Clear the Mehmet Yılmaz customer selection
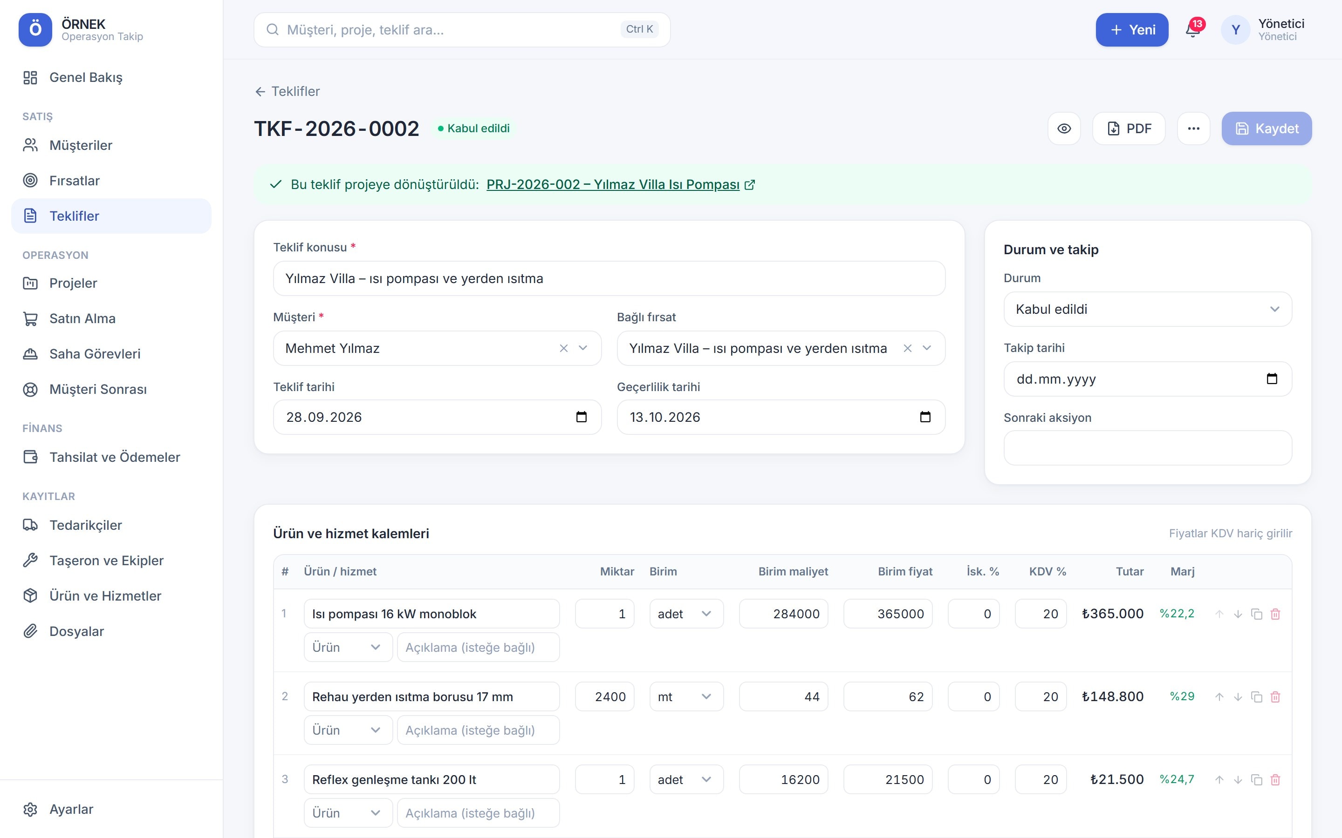 pos(563,348)
